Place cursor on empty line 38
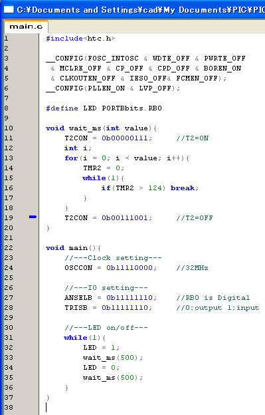Viewport: 265px width, 415px height. pos(152,407)
